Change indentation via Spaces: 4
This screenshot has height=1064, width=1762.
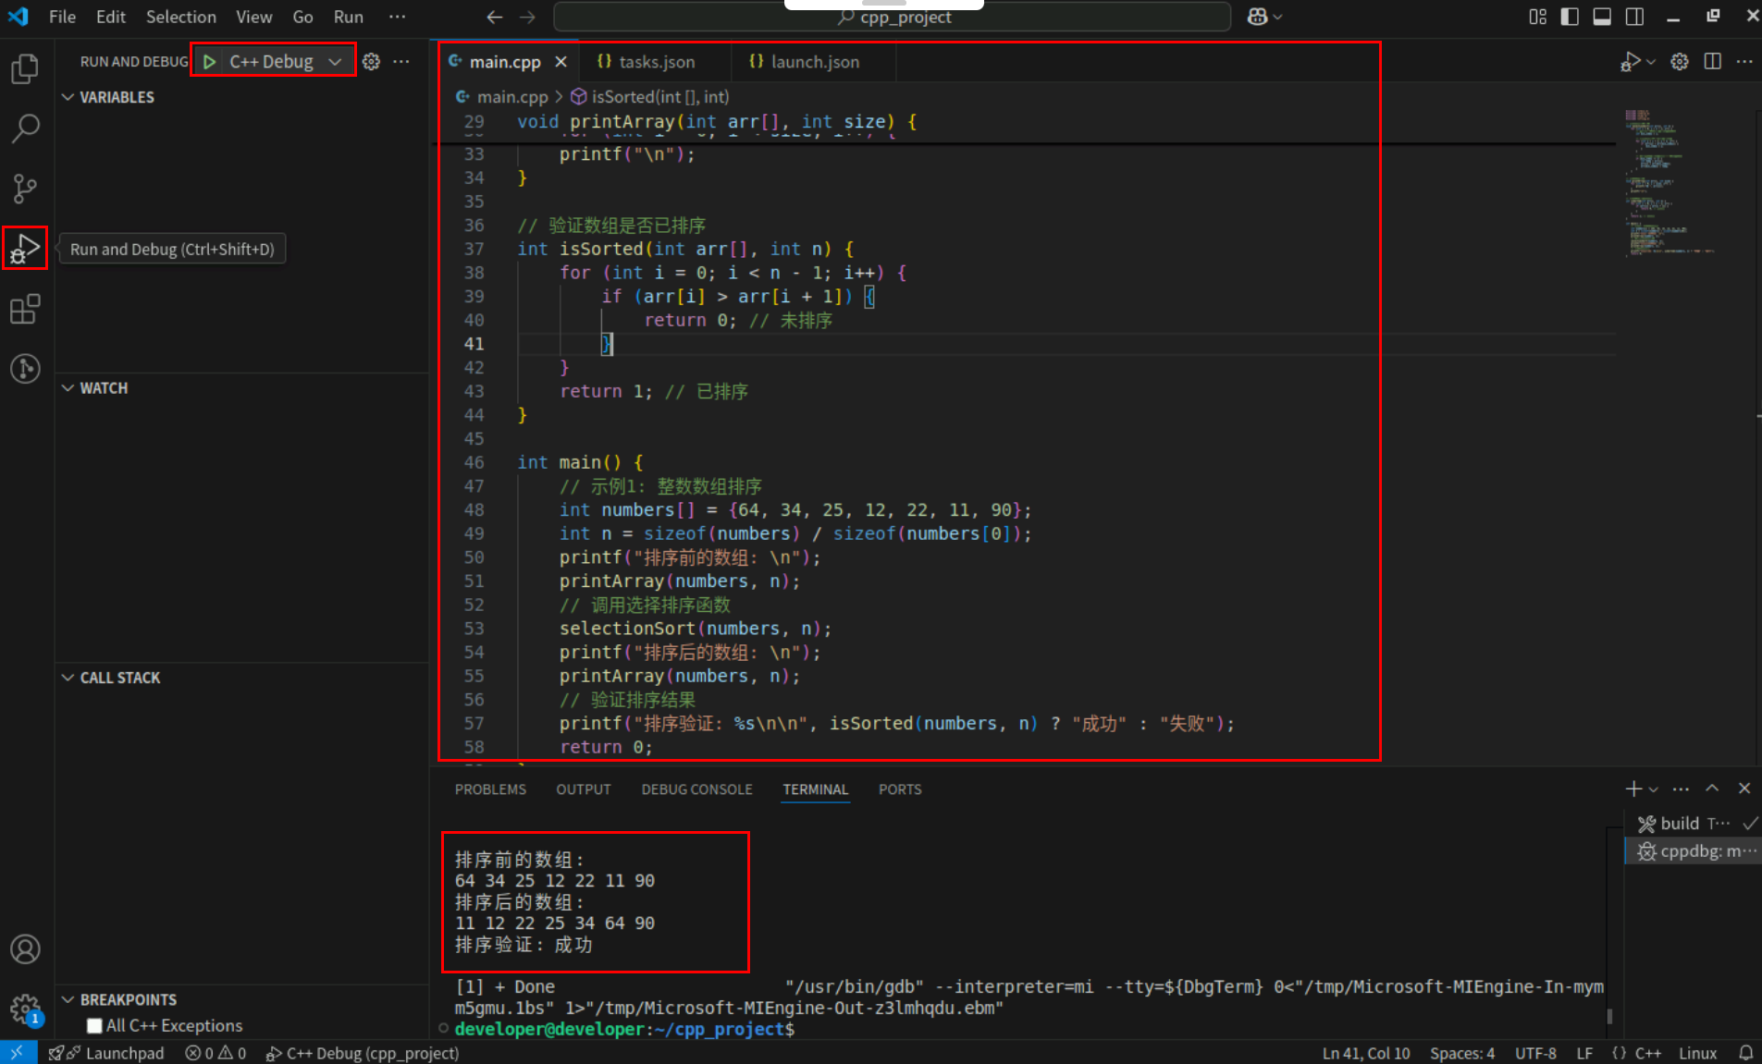[1462, 1053]
